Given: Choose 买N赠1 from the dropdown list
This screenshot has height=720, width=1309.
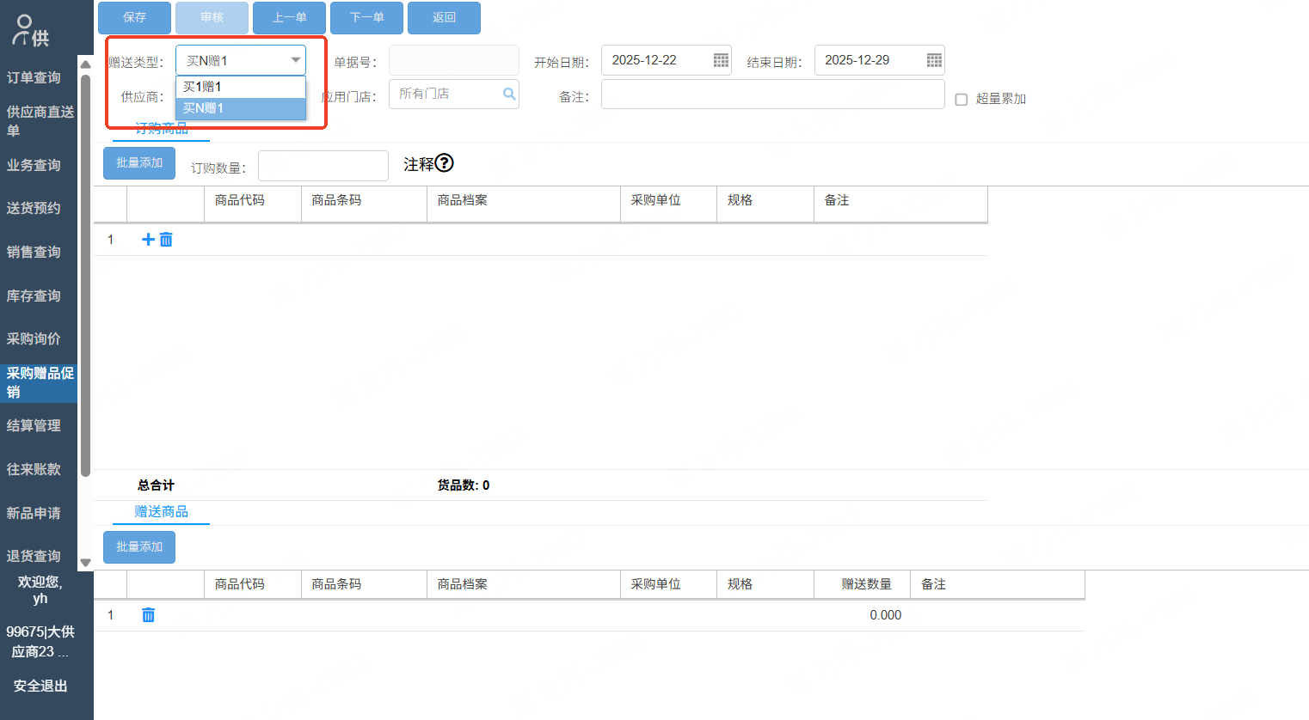Looking at the screenshot, I should click(241, 108).
